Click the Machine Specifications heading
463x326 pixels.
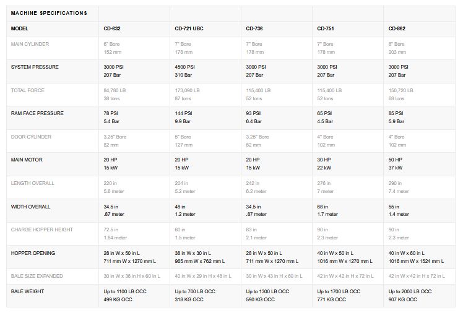pyautogui.click(x=49, y=13)
